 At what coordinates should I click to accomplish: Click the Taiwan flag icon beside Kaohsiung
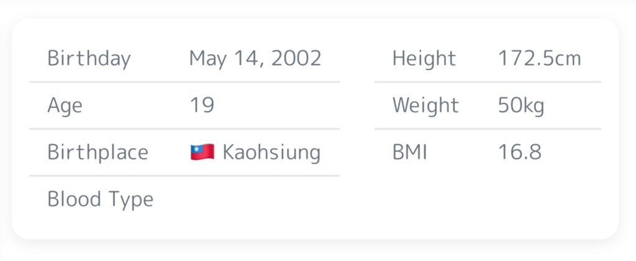point(202,152)
